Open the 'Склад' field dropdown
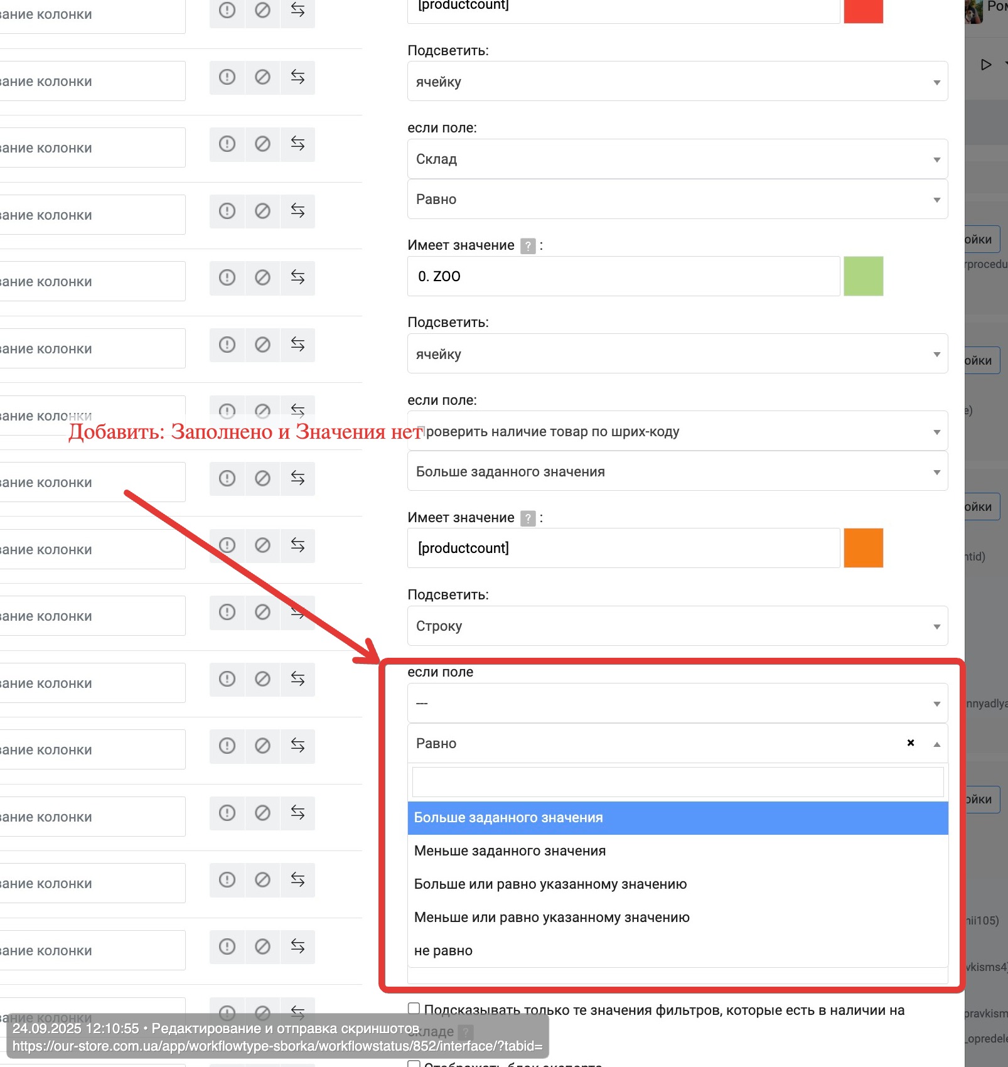This screenshot has width=1008, height=1067. (677, 159)
